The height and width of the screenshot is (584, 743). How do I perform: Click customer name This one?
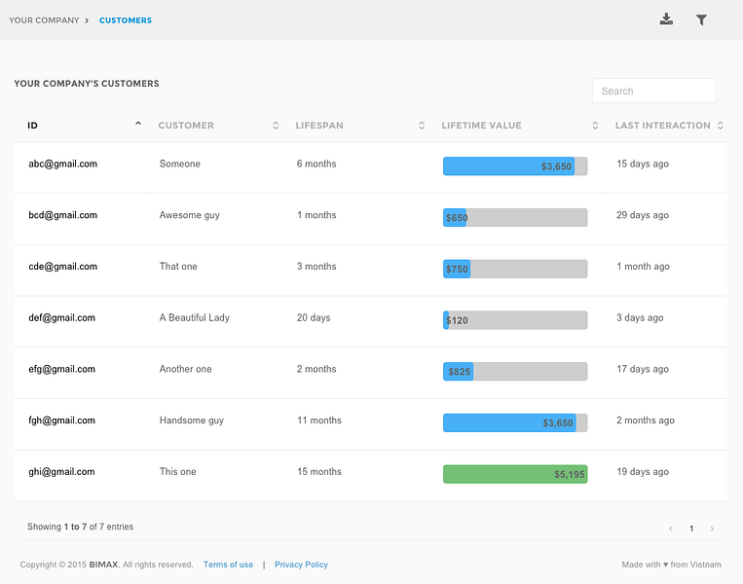(177, 472)
